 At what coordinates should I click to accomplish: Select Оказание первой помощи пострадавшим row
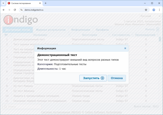[x=81, y=101]
